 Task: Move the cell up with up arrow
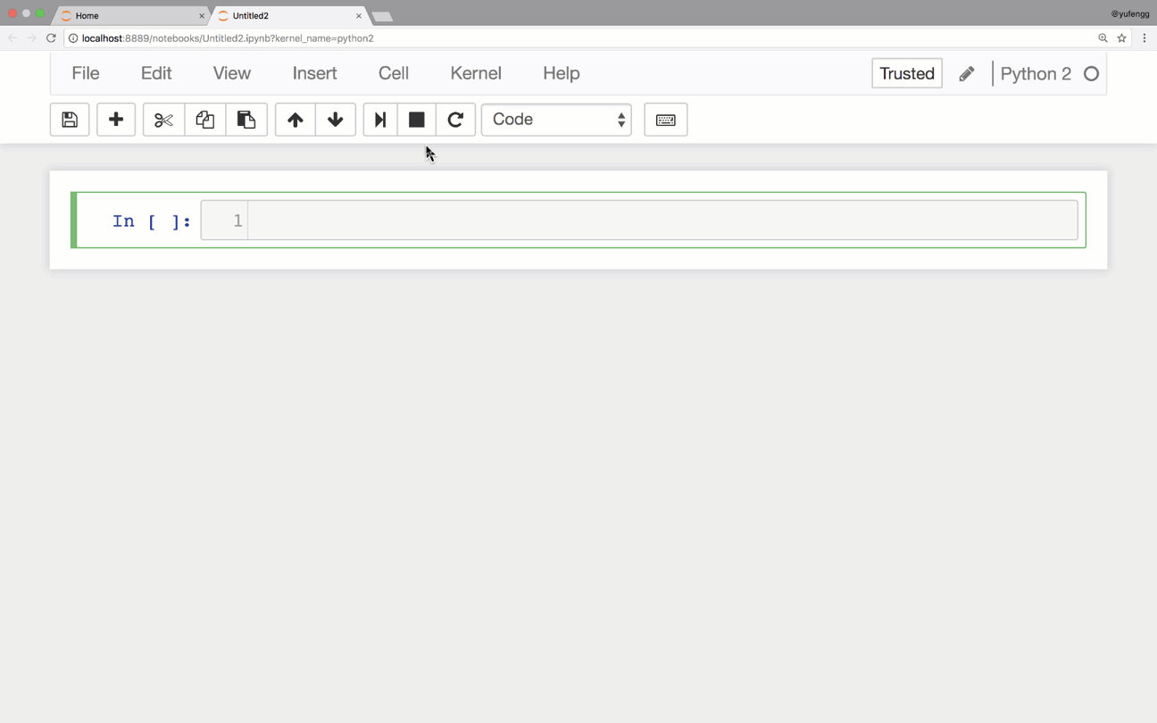(295, 119)
